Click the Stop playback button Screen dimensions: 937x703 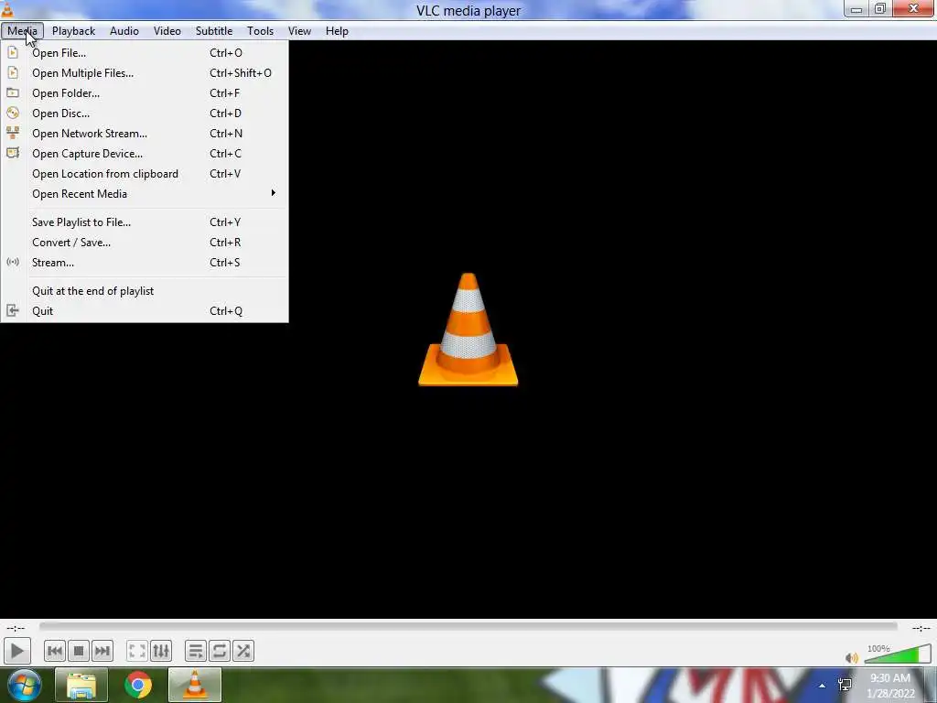[79, 651]
